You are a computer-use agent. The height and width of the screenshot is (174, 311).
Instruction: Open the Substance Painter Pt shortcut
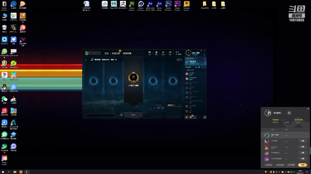132,5
